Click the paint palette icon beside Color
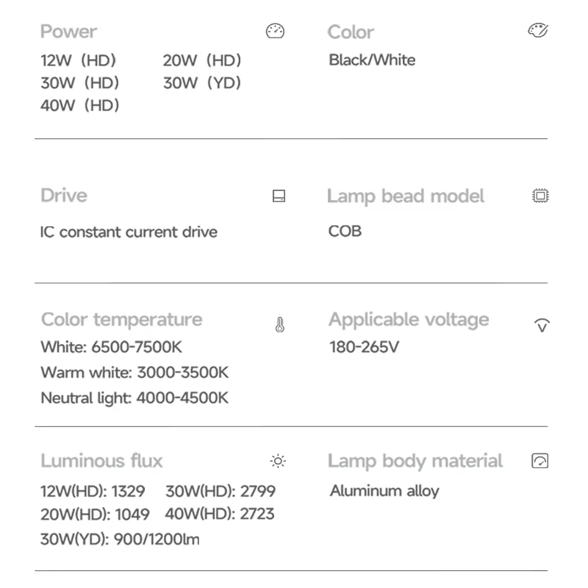 (x=538, y=30)
